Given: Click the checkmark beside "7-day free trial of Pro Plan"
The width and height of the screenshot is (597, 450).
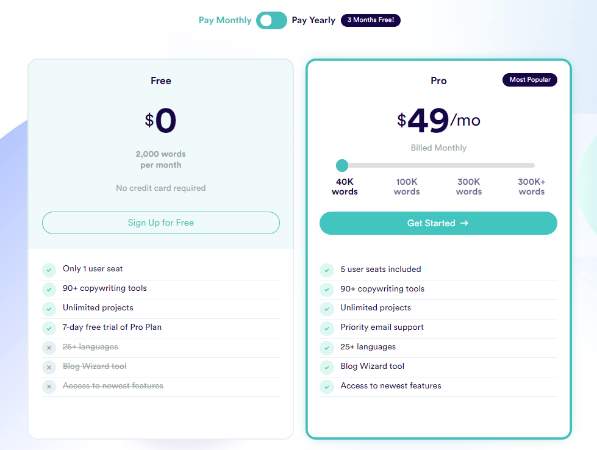Looking at the screenshot, I should [49, 328].
